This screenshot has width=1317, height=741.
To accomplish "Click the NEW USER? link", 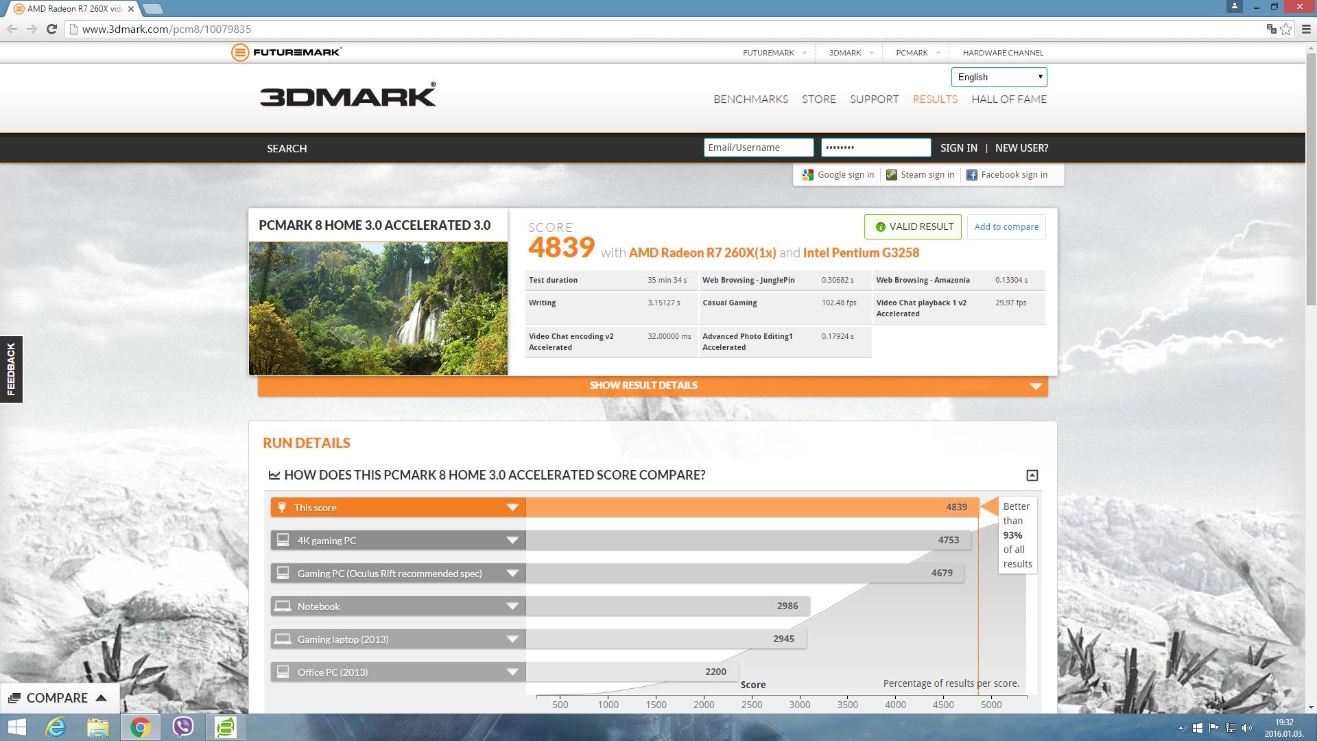I will coord(1021,148).
